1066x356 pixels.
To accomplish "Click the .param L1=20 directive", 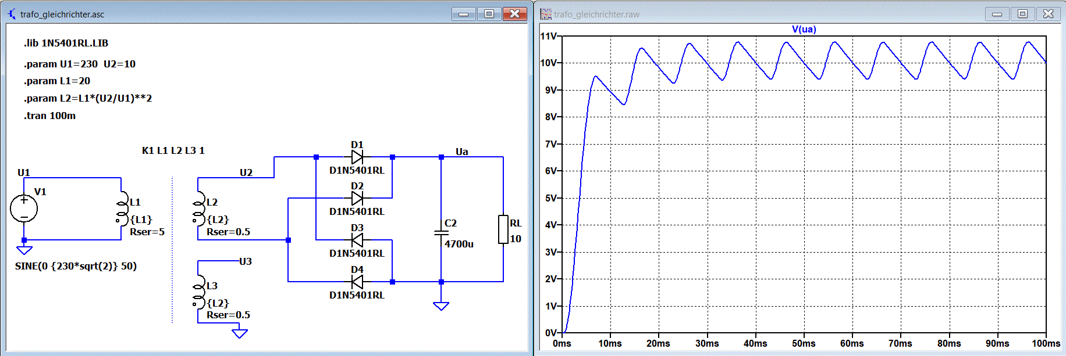I will pyautogui.click(x=57, y=81).
